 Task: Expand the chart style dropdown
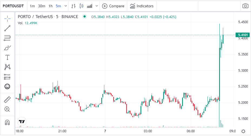97,6
